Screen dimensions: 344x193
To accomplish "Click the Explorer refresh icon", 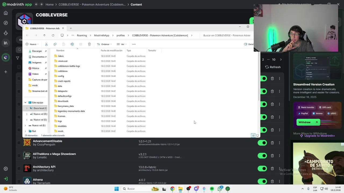I will [53, 35].
